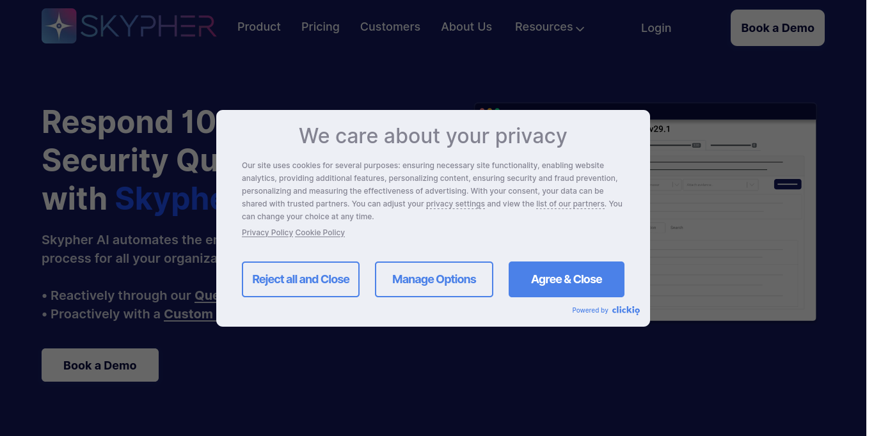Viewport: 874px width, 436px height.
Task: Click the progress slider showing the 32D badge
Action: point(696,145)
